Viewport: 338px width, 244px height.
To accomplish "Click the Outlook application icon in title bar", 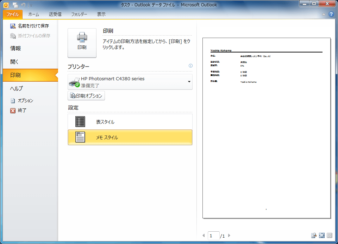I will pos(6,5).
